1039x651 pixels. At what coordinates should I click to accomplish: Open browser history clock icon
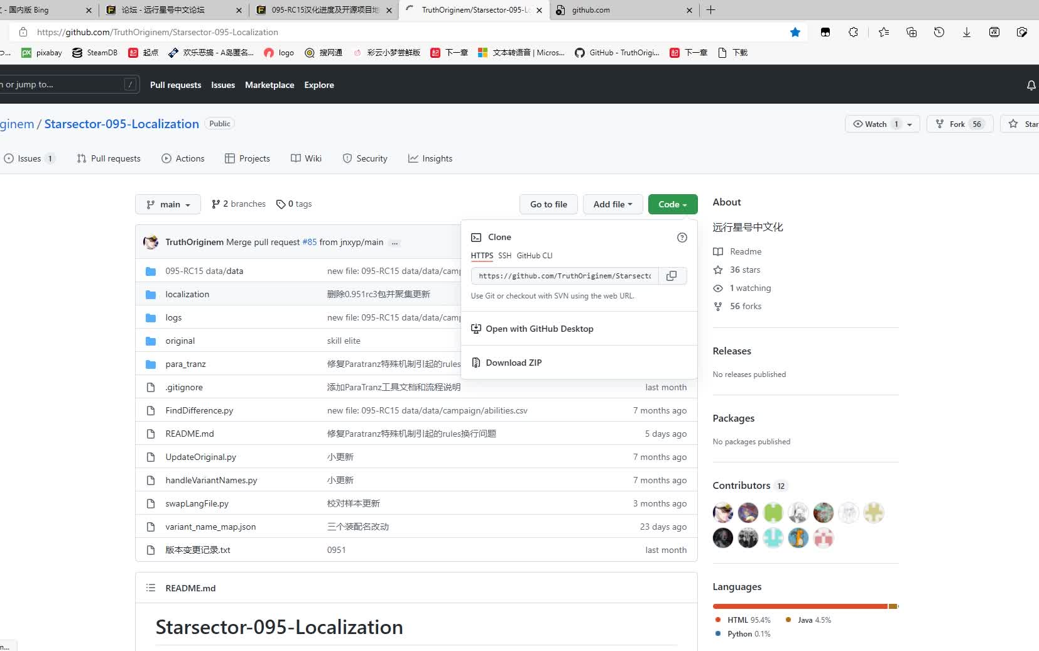point(939,32)
